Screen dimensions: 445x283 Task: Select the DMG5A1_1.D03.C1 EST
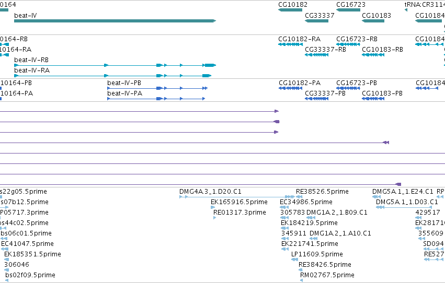[404, 207]
